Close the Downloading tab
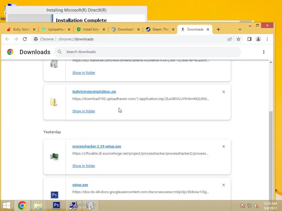 pos(139,29)
